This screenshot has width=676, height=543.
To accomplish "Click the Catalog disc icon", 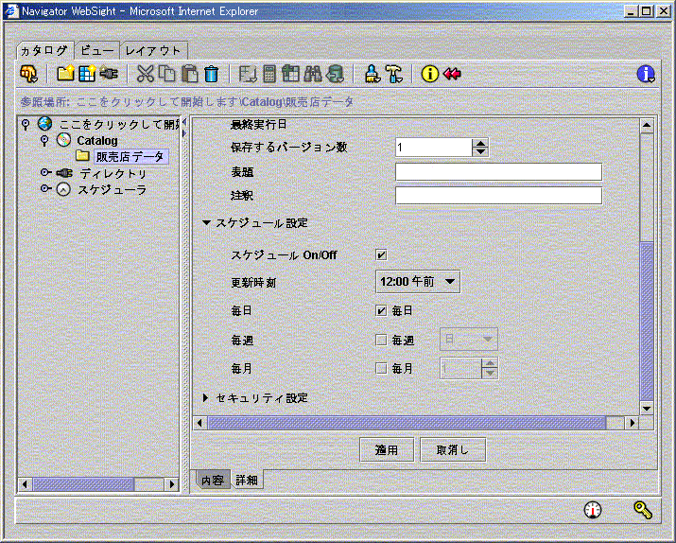I will (x=63, y=140).
